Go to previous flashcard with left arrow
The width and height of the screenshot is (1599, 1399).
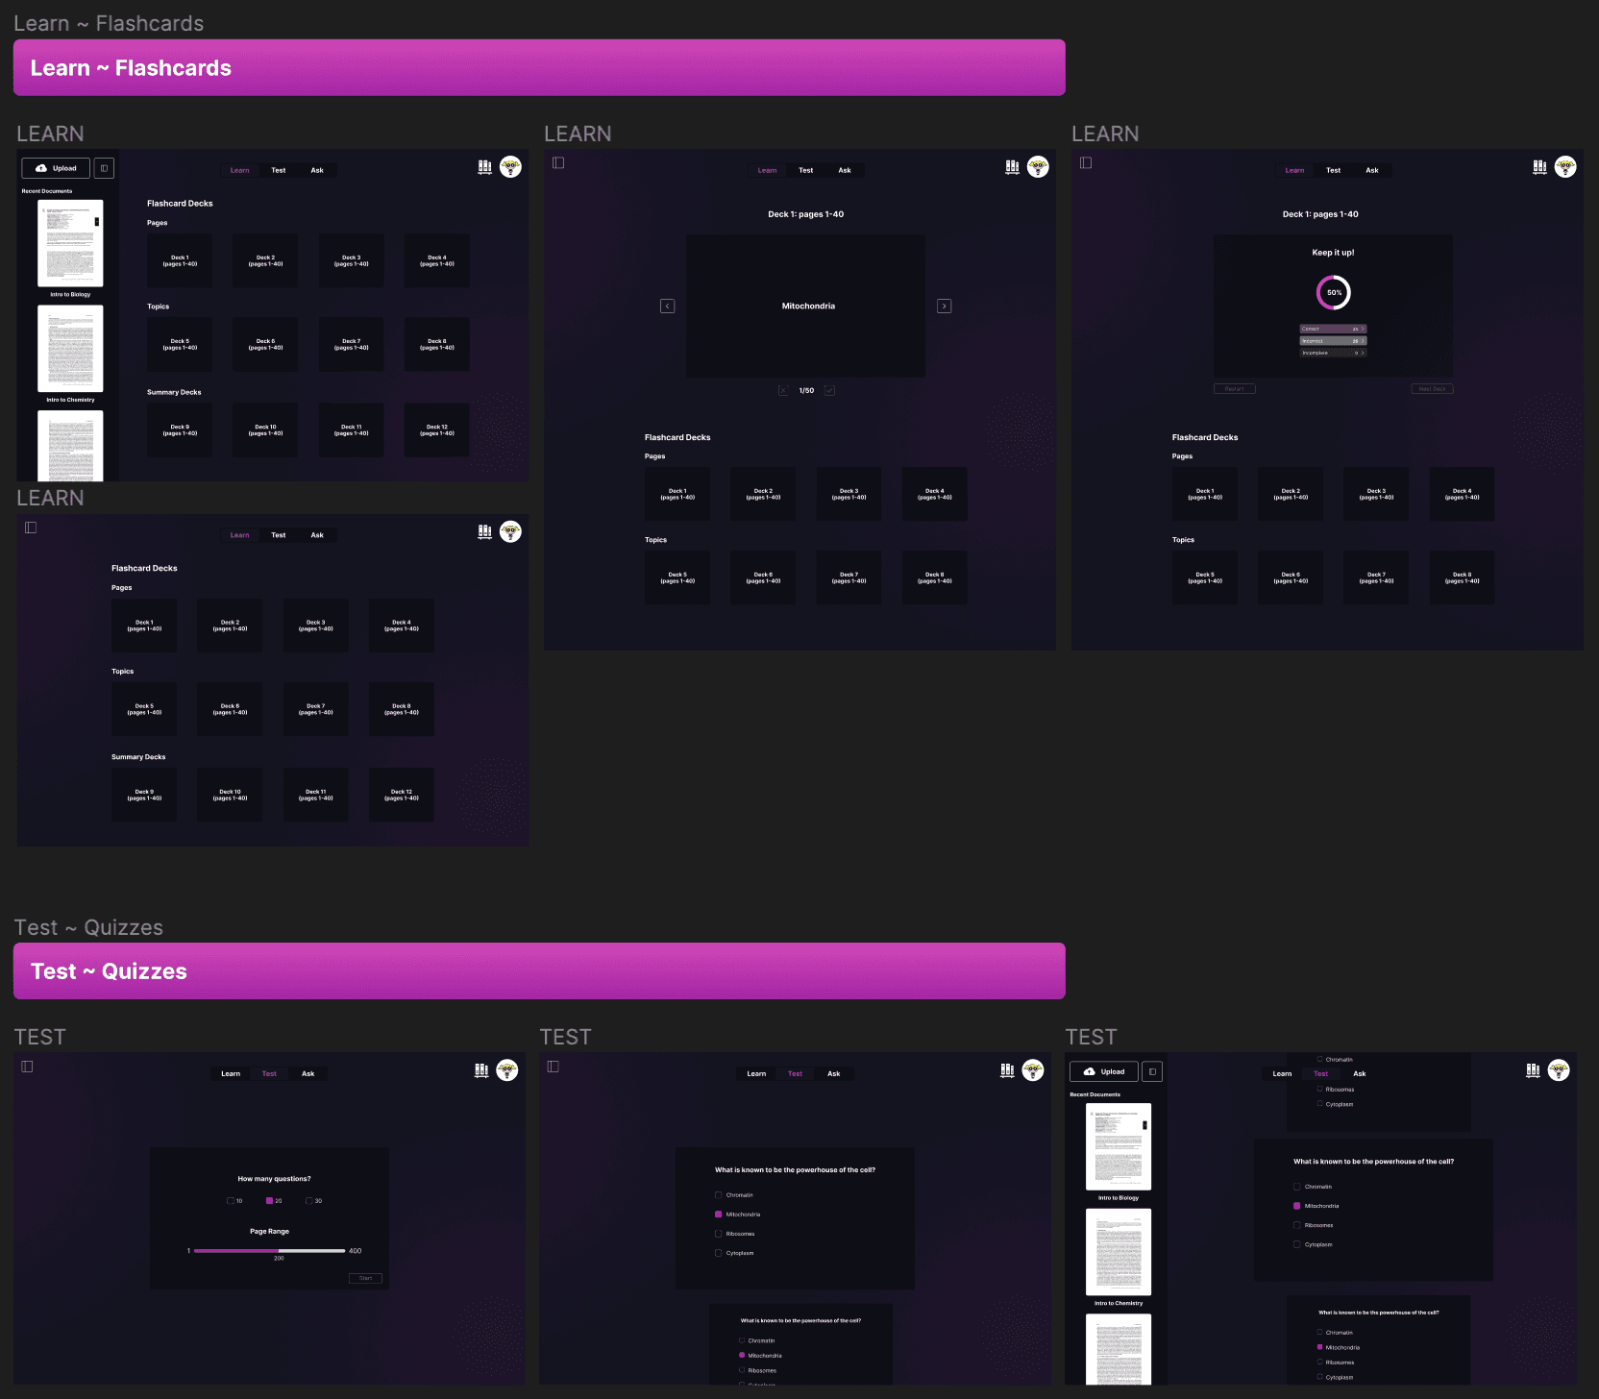(667, 307)
